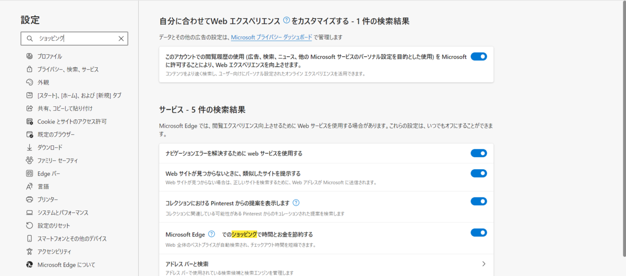Click the 既定のブラウザー icon
Image resolution: width=626 pixels, height=276 pixels.
[29, 134]
